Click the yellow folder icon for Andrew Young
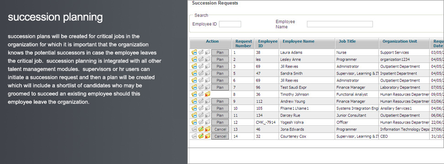This screenshot has height=164, width=444. tap(194, 101)
